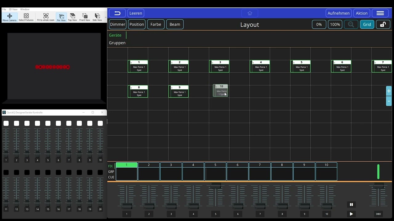Click flash button 1 below main faders
394x221 pixels.
127,214
